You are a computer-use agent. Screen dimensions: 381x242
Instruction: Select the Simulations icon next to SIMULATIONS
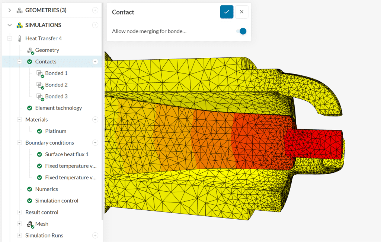coord(19,25)
